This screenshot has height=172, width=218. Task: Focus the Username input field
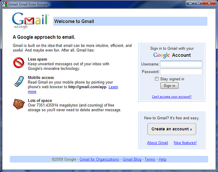point(181,64)
